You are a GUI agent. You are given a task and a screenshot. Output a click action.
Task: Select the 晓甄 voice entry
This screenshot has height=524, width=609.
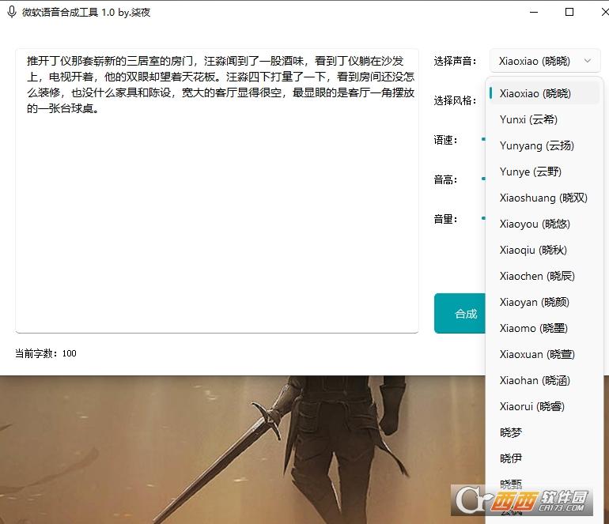[x=544, y=484]
